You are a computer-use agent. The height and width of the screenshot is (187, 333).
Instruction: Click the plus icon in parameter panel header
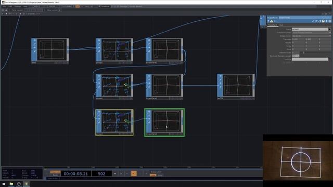pos(326,21)
